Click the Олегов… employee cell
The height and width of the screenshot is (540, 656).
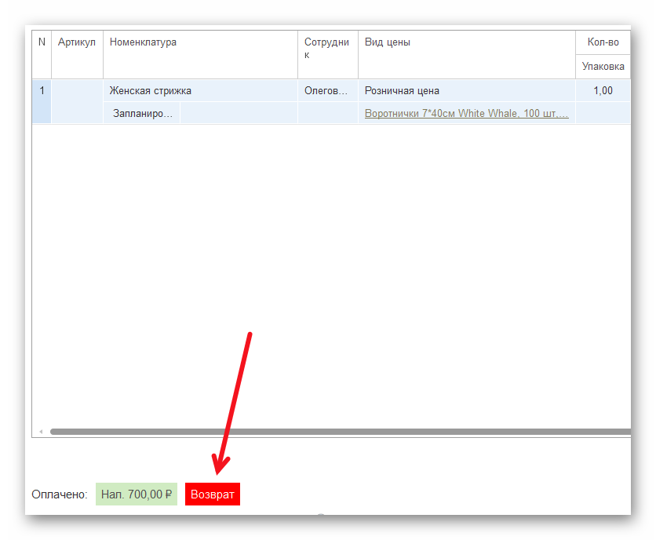point(327,91)
